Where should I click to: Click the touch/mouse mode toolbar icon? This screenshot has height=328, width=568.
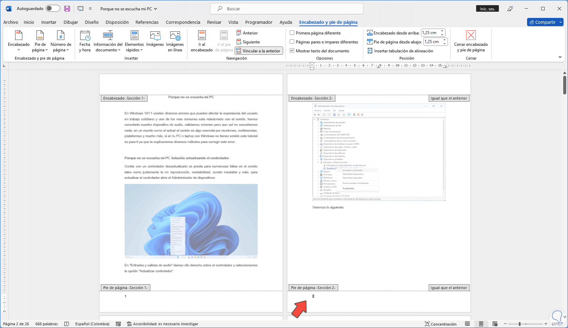pos(81,9)
